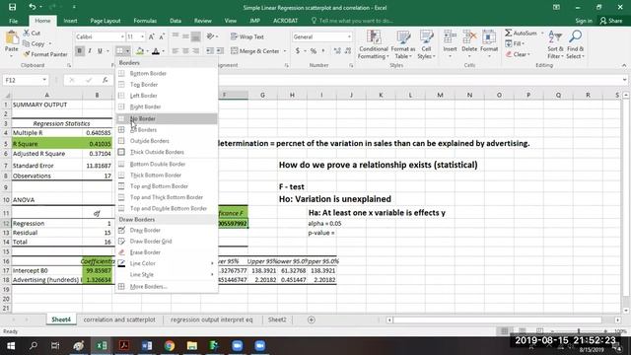
Task: Select Erase Border option
Action: pos(167,252)
